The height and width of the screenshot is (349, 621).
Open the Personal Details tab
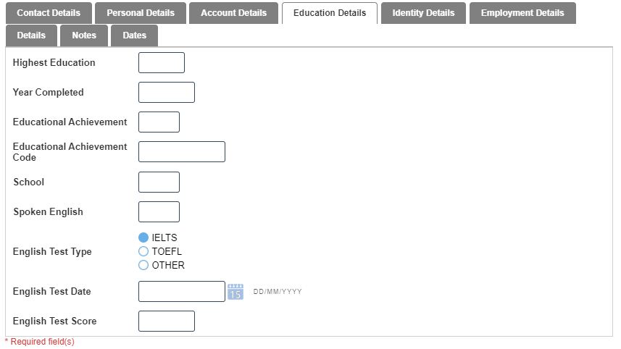[x=141, y=13]
